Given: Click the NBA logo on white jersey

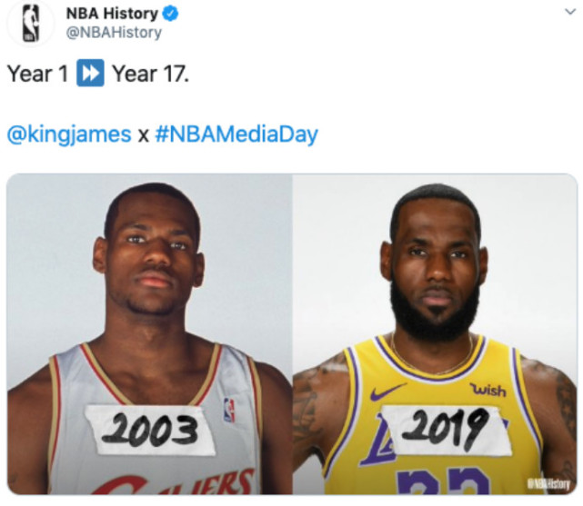Looking at the screenshot, I should pos(229,410).
